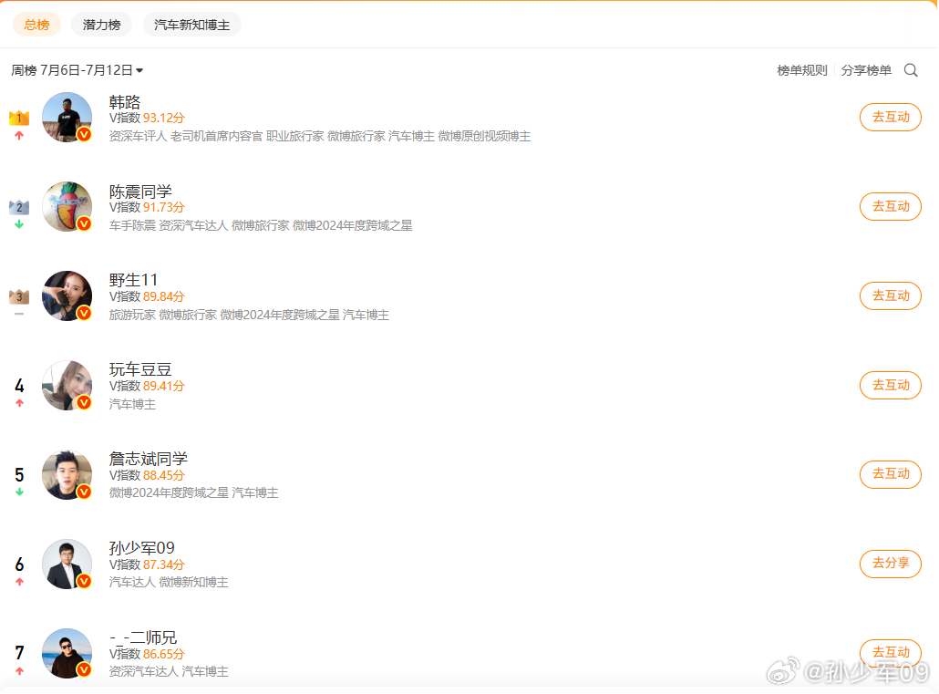Click 去分享 button for 孙少军09

[x=891, y=563]
